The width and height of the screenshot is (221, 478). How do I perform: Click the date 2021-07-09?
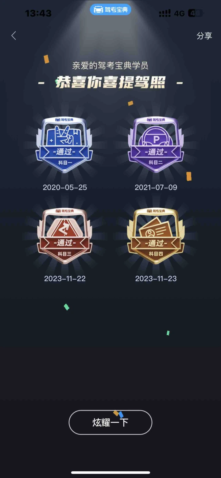click(x=156, y=187)
